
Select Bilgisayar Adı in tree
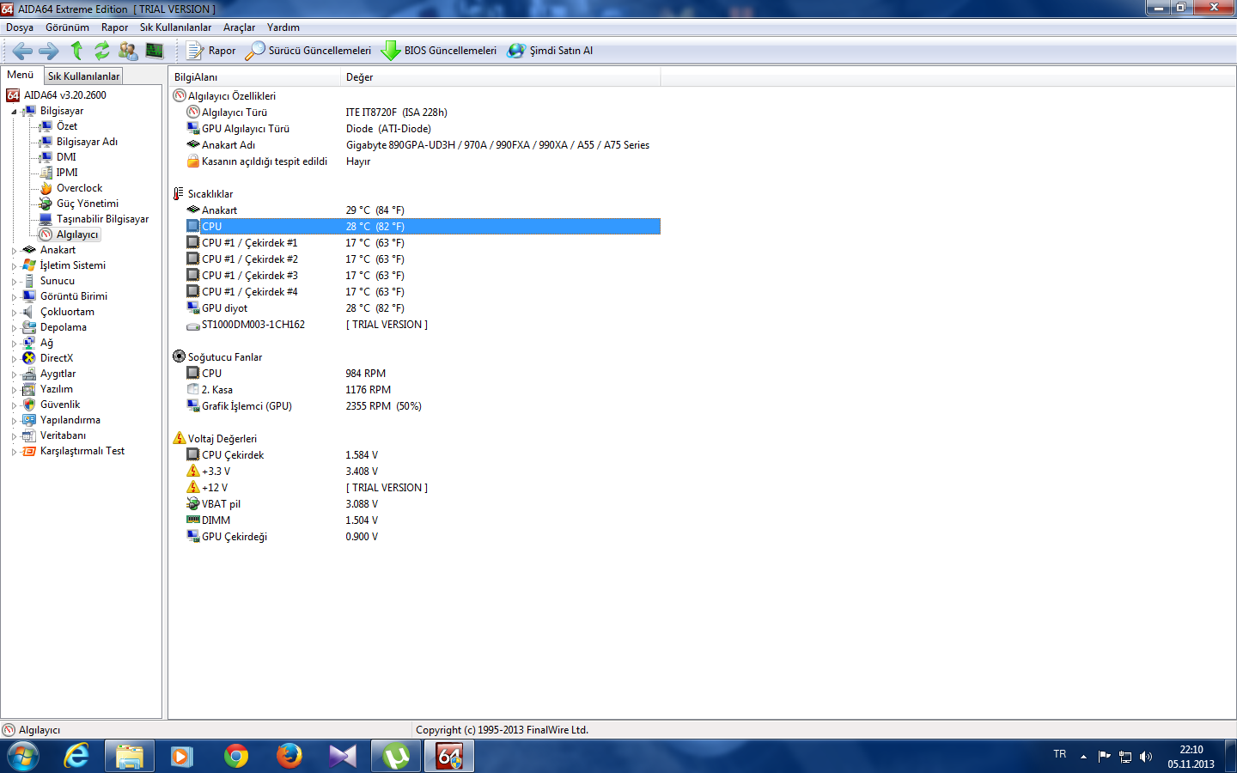(87, 142)
